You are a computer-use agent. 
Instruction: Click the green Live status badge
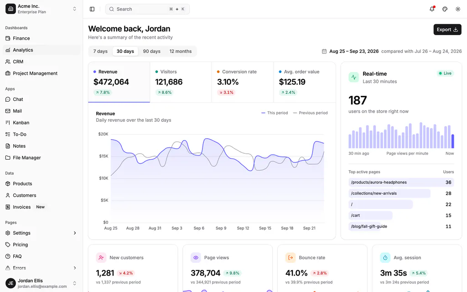coord(445,73)
